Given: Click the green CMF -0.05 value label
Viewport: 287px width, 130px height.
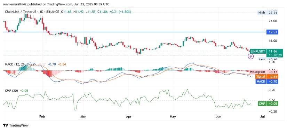Looking at the screenshot, I should point(268,104).
